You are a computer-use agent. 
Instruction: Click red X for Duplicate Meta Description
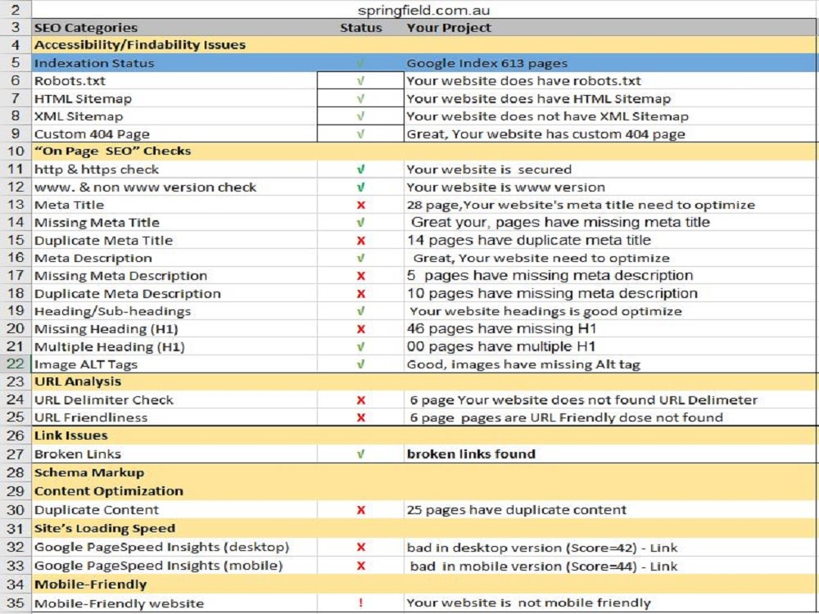(x=360, y=294)
